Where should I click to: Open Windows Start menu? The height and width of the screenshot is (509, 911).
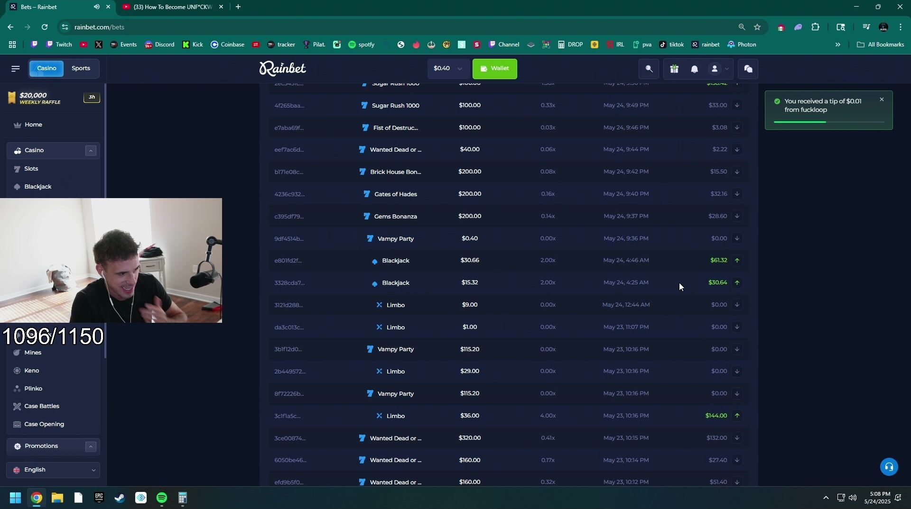15,498
